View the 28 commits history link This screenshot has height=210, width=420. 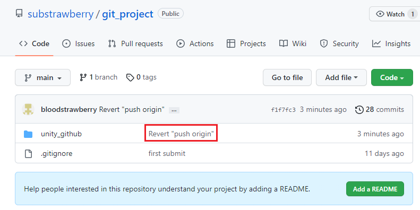click(379, 109)
